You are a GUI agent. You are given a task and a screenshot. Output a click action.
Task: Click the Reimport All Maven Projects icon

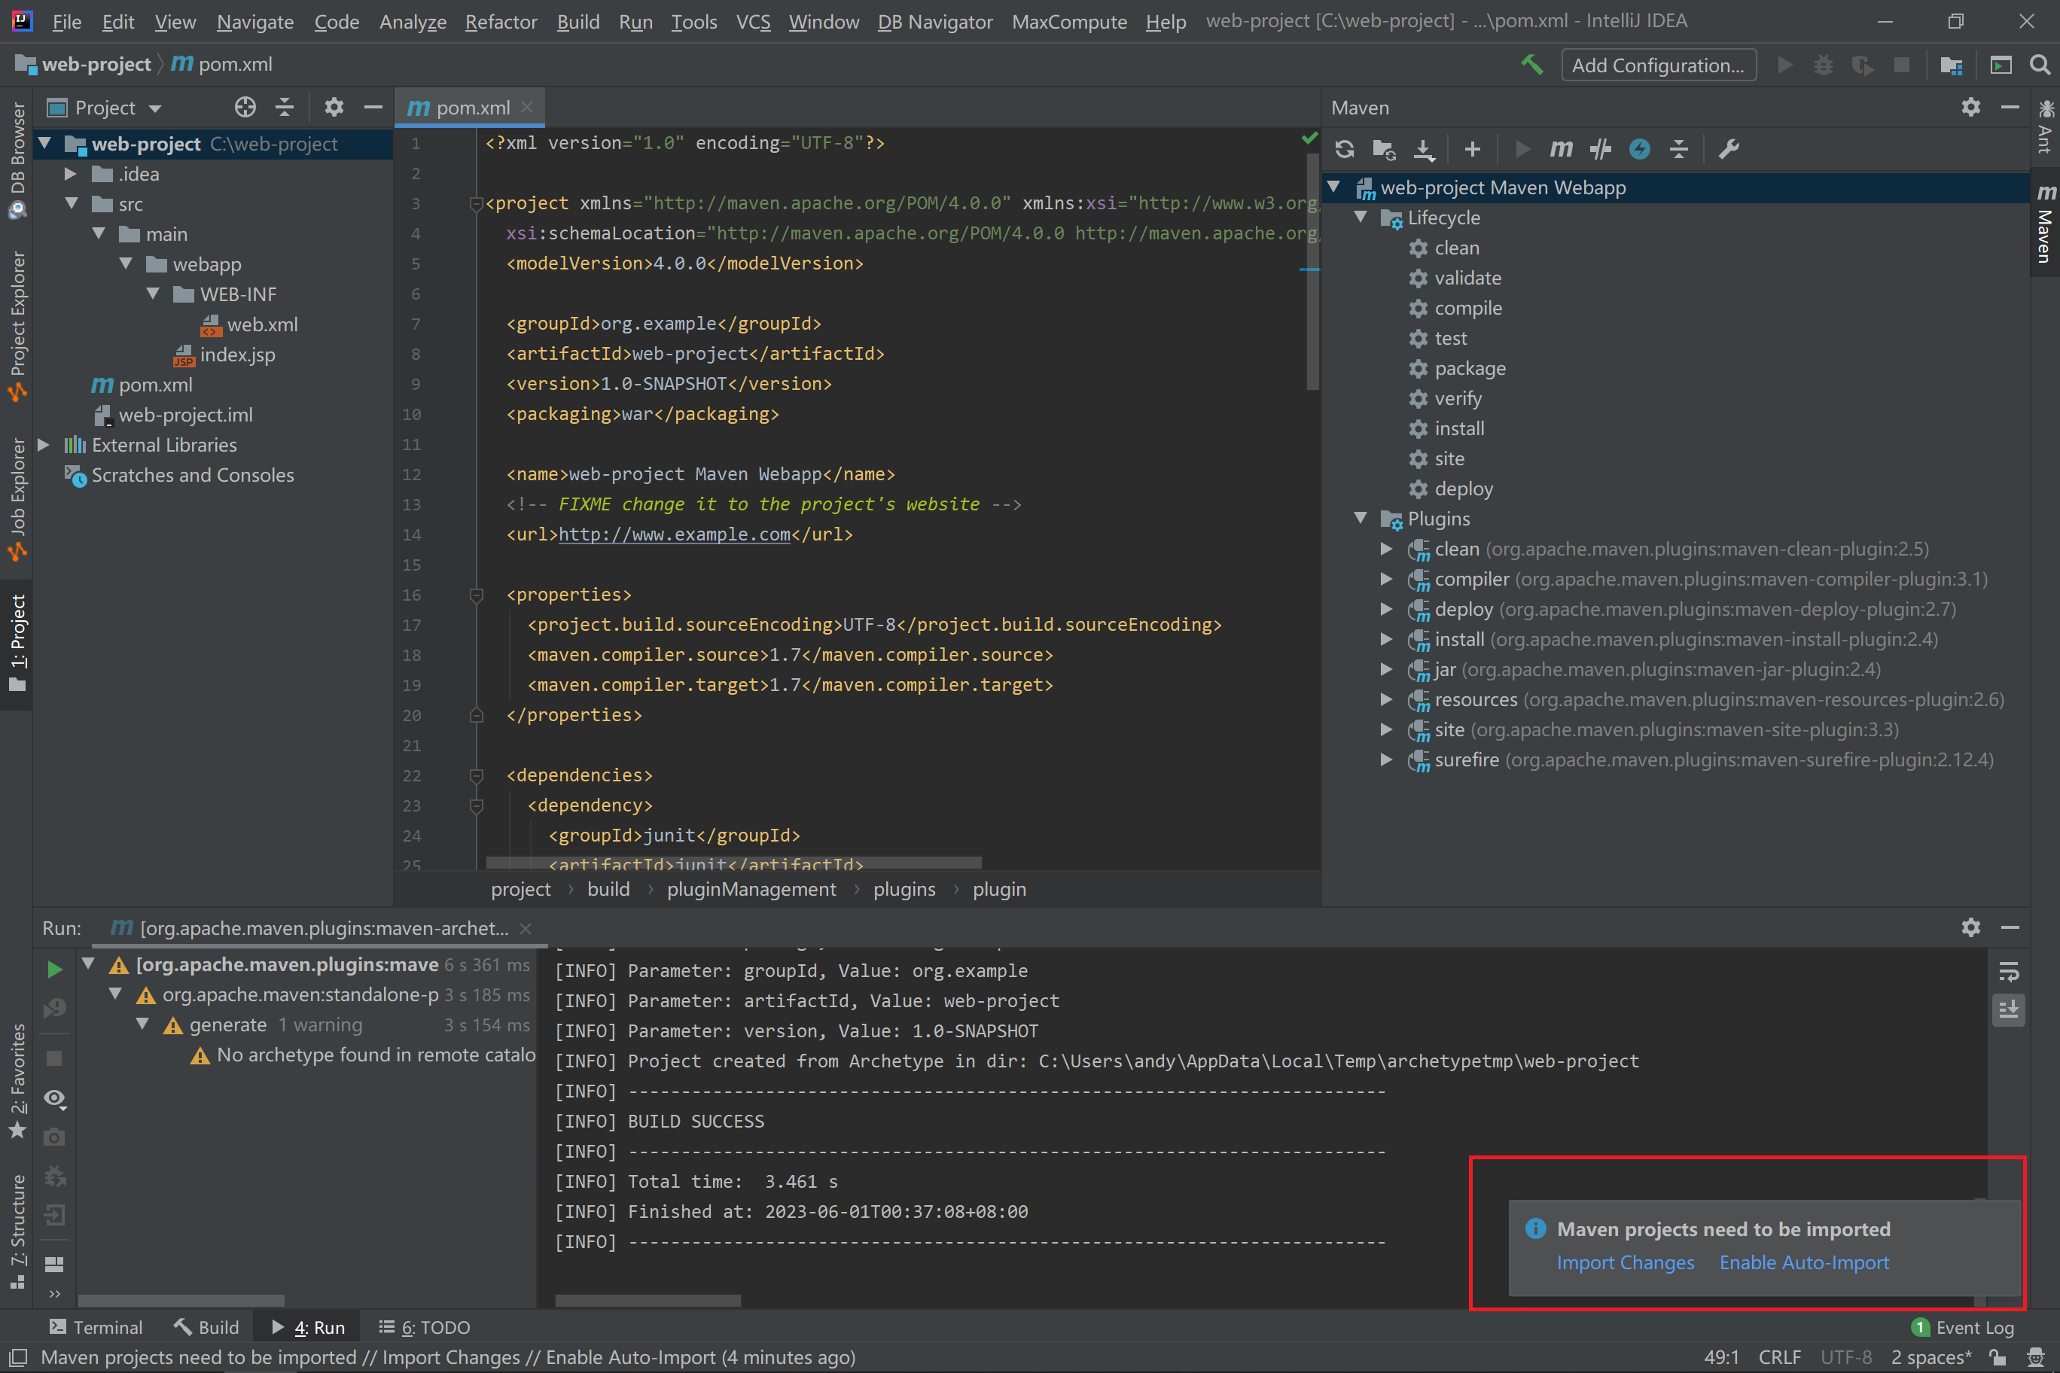pyautogui.click(x=1345, y=149)
